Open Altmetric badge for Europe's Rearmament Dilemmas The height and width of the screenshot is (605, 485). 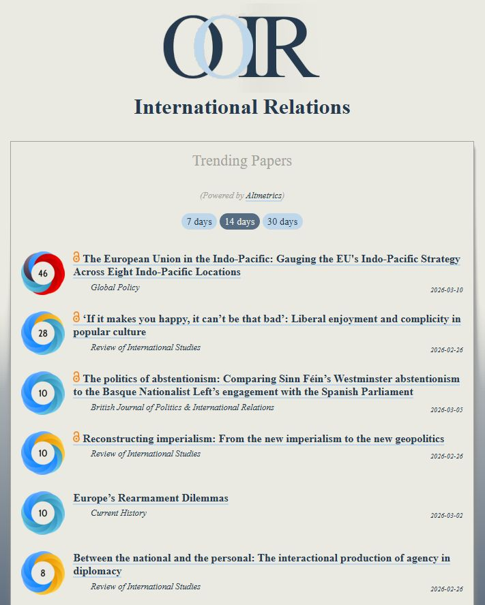[43, 513]
